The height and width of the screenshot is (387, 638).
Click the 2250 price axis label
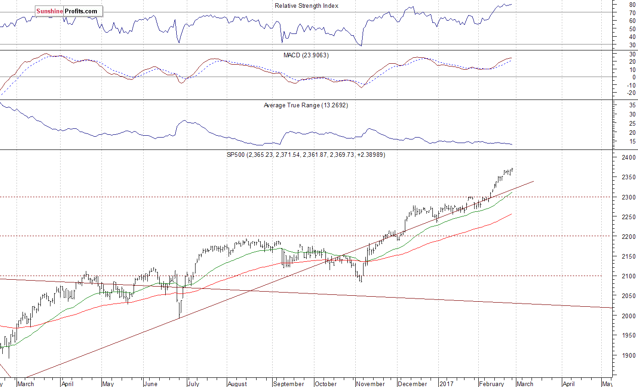[x=629, y=217]
